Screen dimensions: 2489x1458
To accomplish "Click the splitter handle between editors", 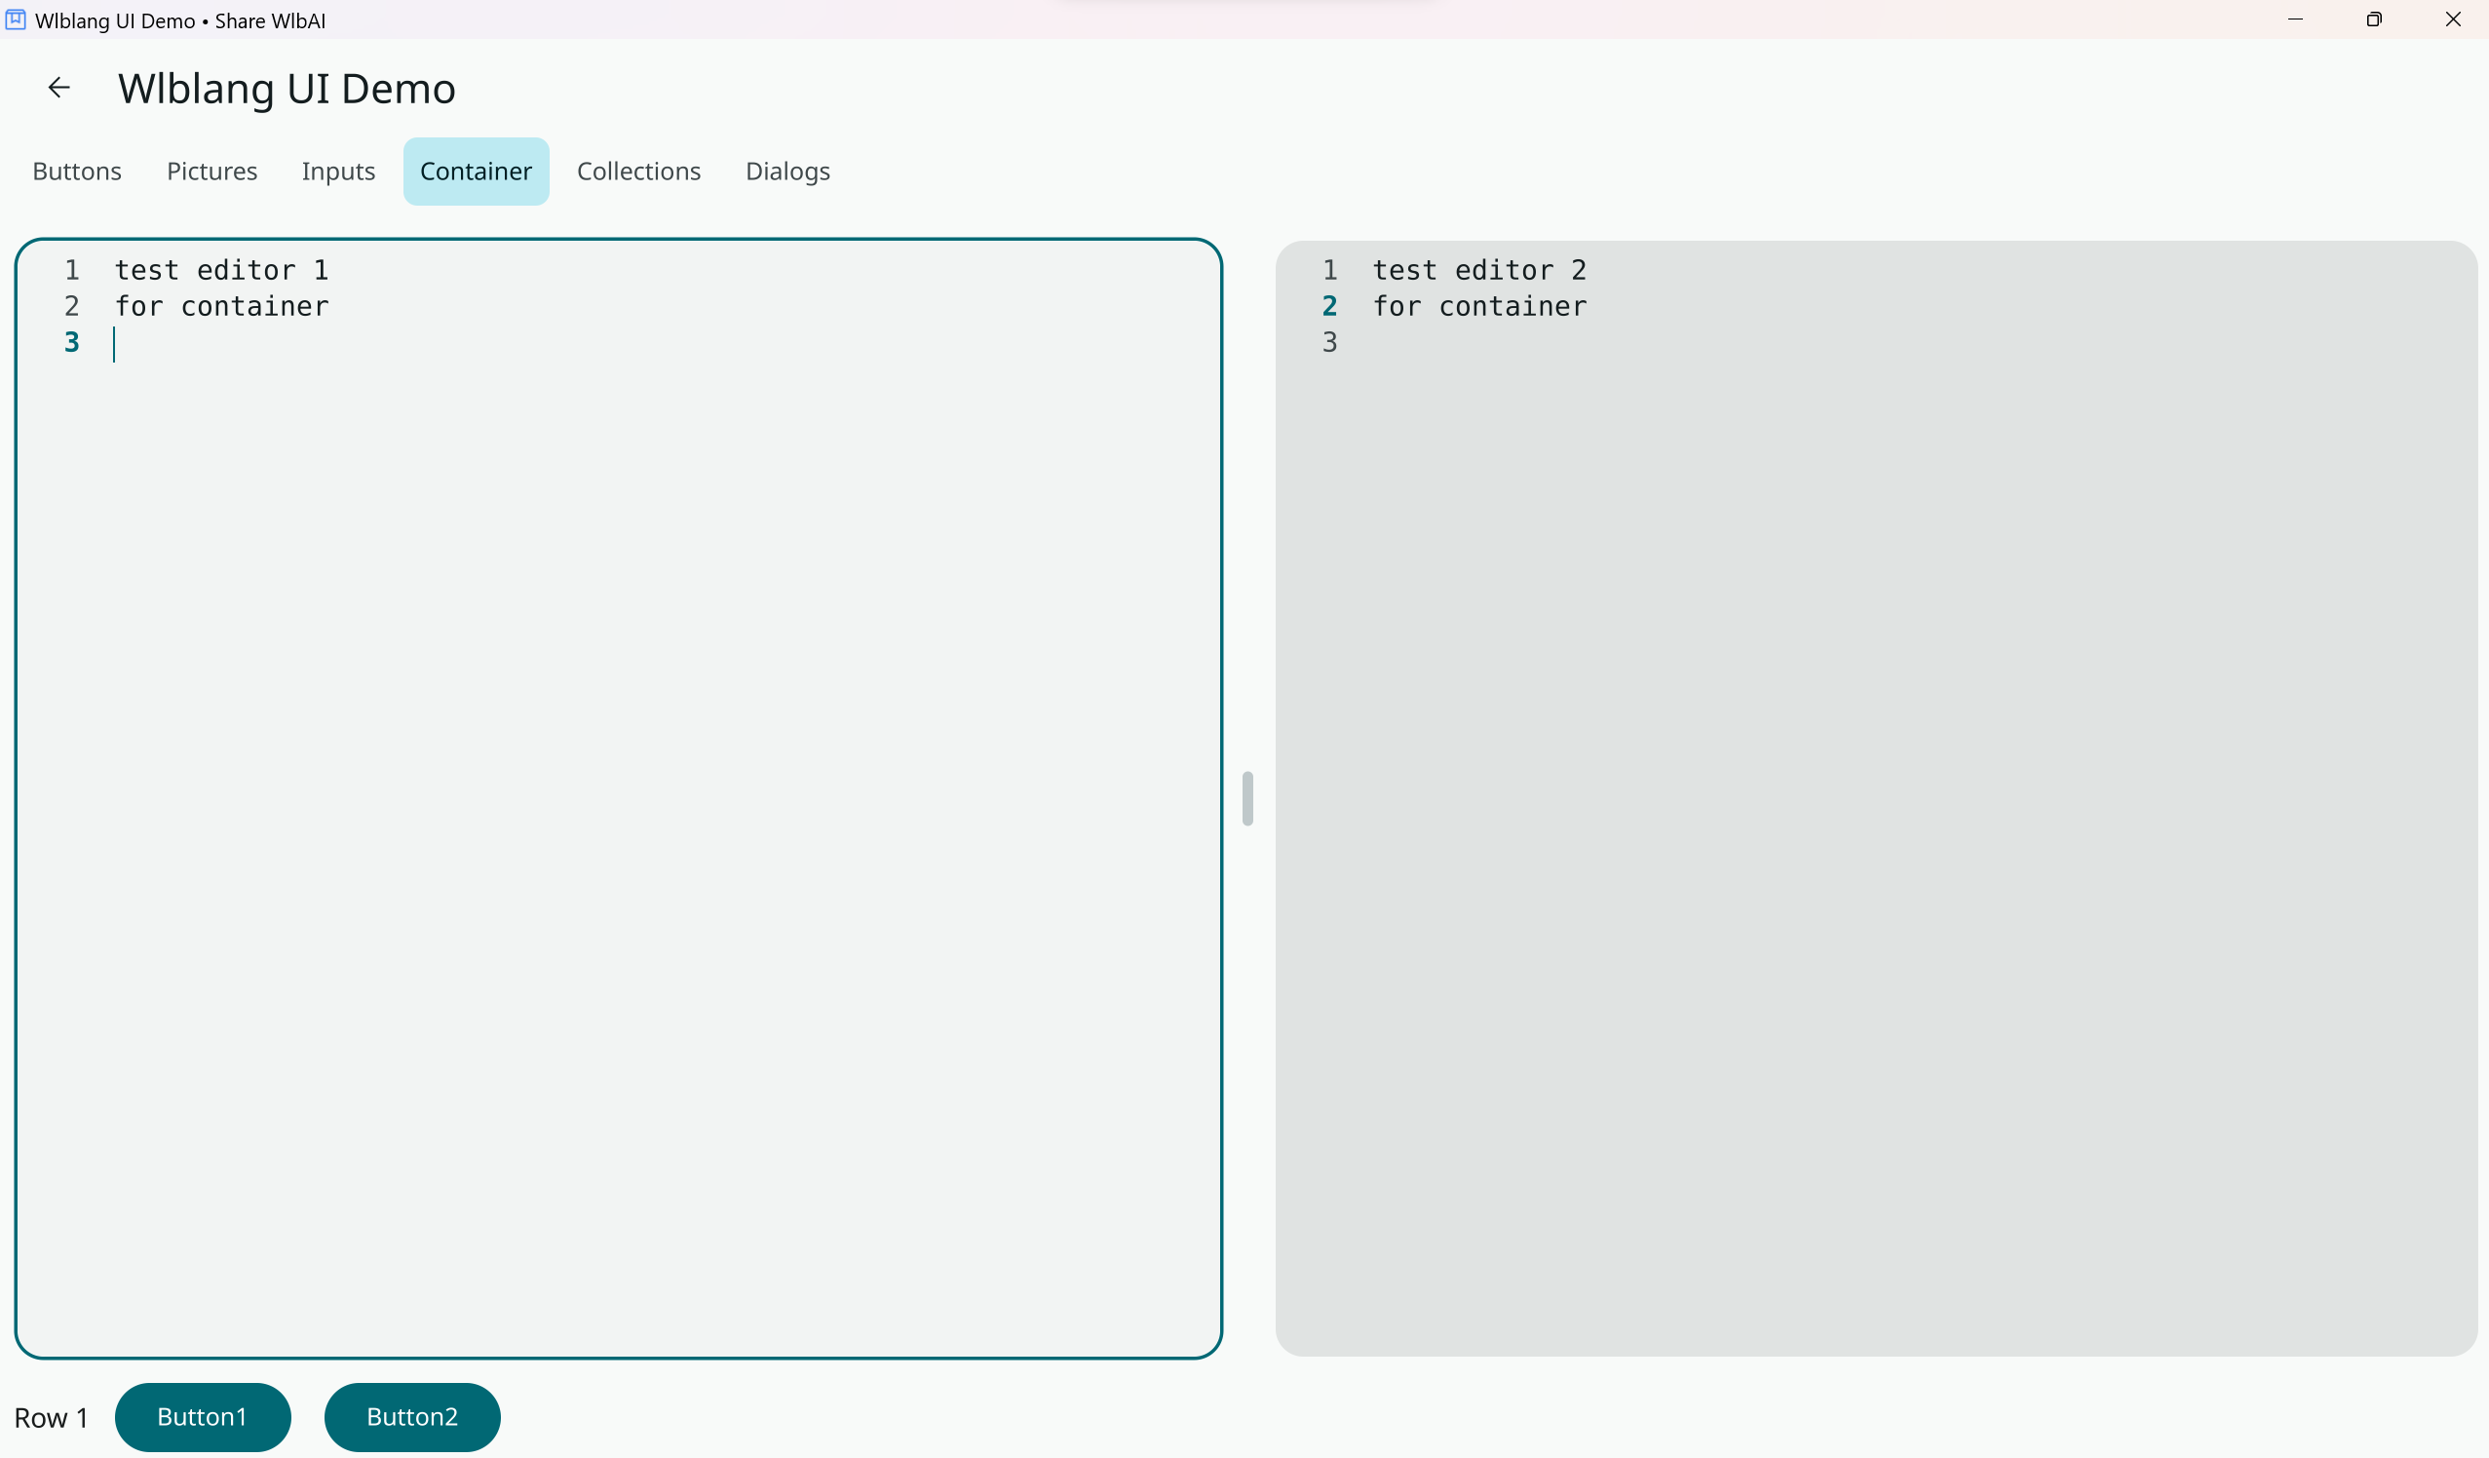I will 1247,798.
